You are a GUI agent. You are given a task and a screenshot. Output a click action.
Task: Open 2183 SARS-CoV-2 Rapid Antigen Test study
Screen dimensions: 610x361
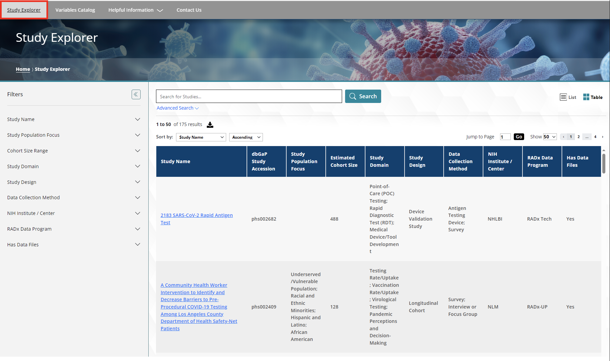197,219
